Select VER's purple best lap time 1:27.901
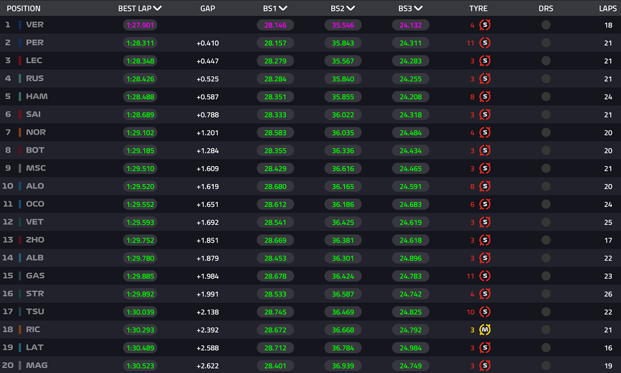 pos(140,25)
